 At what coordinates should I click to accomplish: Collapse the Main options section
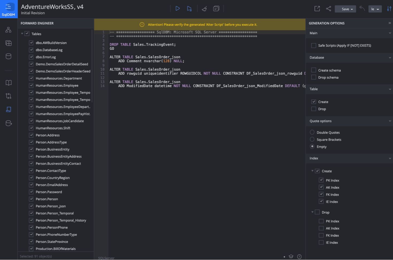pos(390,33)
